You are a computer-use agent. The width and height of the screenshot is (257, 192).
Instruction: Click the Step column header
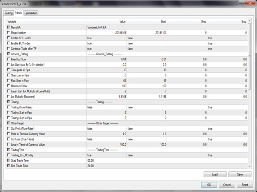187,22
